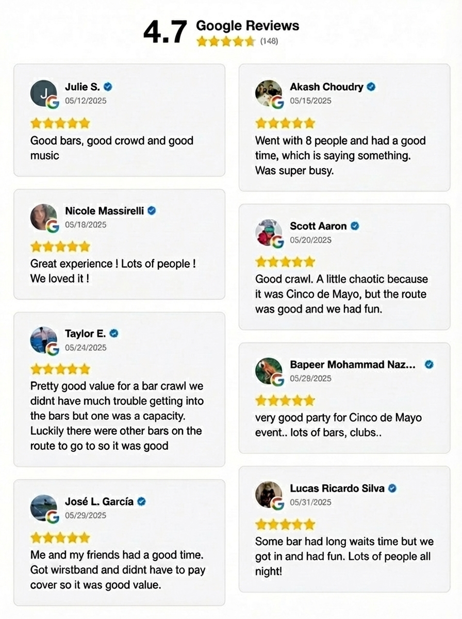Click the 05/29/2025 date on José's review
Screen dimensions: 462x619
[86, 515]
